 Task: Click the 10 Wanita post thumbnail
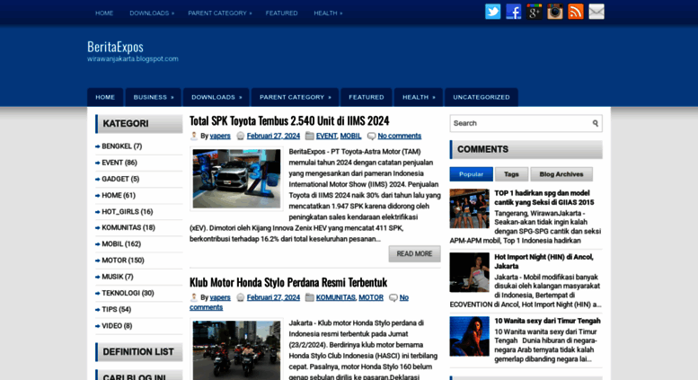pos(469,336)
